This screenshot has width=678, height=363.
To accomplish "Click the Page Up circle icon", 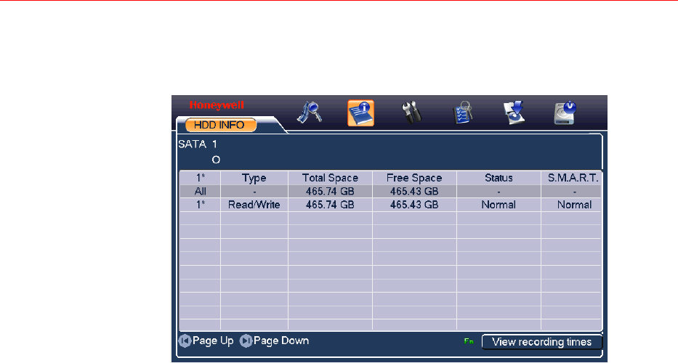I will click(185, 341).
